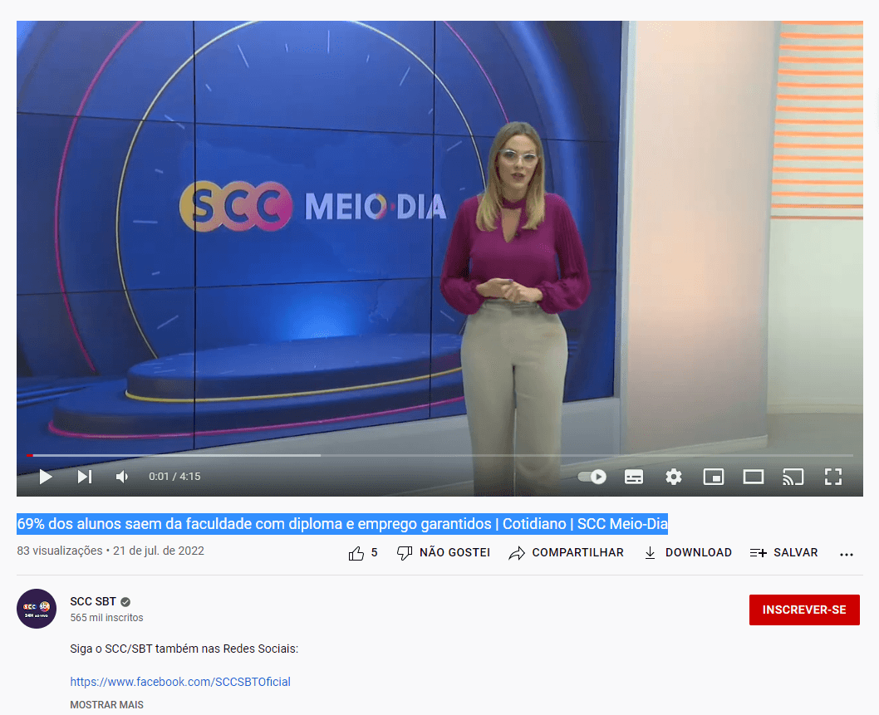Click SALVAR to add to playlist

click(783, 553)
